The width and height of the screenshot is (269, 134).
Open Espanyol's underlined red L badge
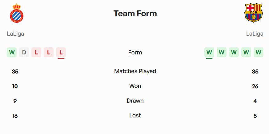tap(61, 52)
